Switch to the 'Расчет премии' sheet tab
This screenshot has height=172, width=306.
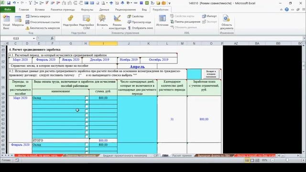182,156
